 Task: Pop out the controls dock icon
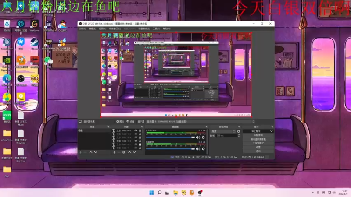tap(272, 127)
